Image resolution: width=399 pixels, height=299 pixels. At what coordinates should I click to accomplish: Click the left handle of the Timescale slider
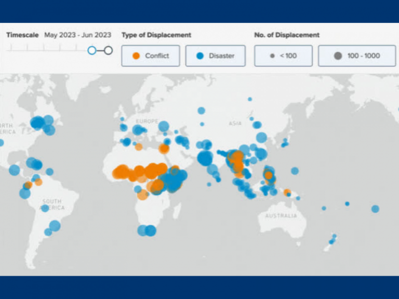(x=92, y=50)
